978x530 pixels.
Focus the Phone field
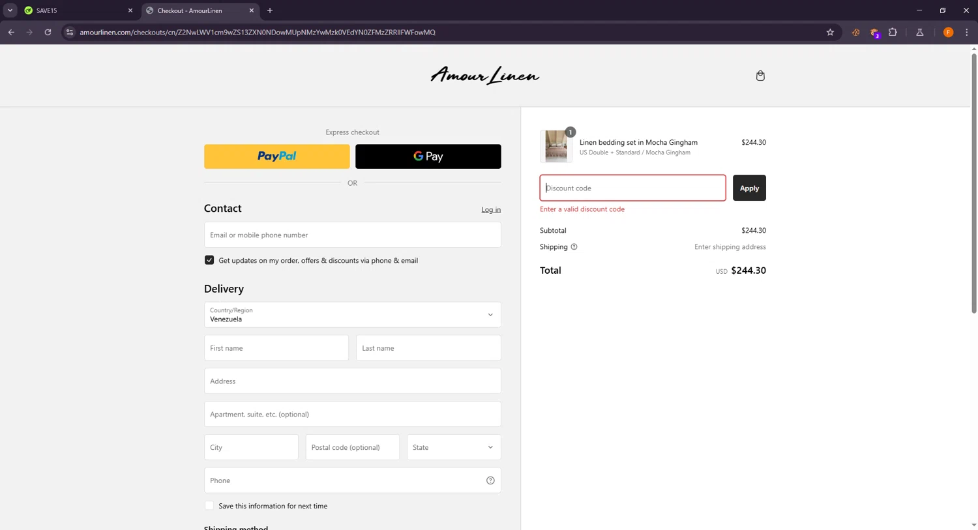click(x=352, y=480)
